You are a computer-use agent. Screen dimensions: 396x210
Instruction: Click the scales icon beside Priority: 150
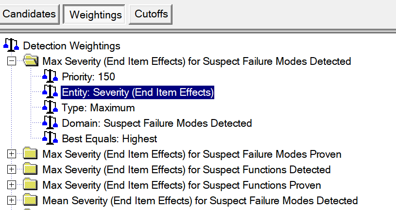coord(50,76)
